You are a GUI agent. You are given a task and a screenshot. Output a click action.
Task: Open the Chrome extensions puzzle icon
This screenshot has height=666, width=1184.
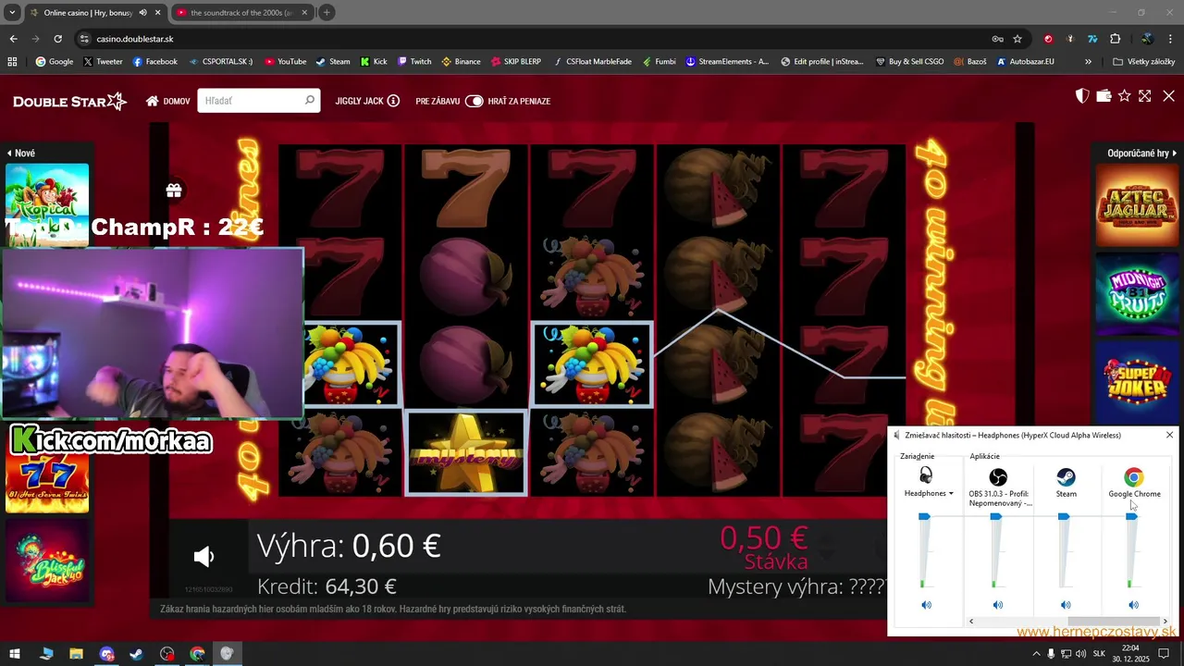click(1115, 39)
